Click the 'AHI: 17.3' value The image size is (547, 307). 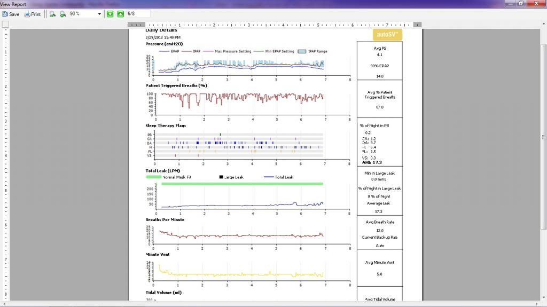pyautogui.click(x=372, y=162)
